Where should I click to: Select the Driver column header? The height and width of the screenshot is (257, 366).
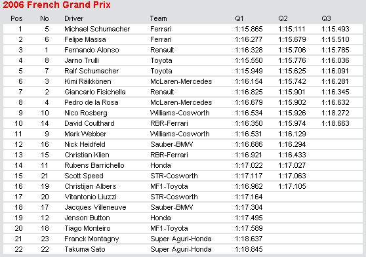[x=73, y=18]
